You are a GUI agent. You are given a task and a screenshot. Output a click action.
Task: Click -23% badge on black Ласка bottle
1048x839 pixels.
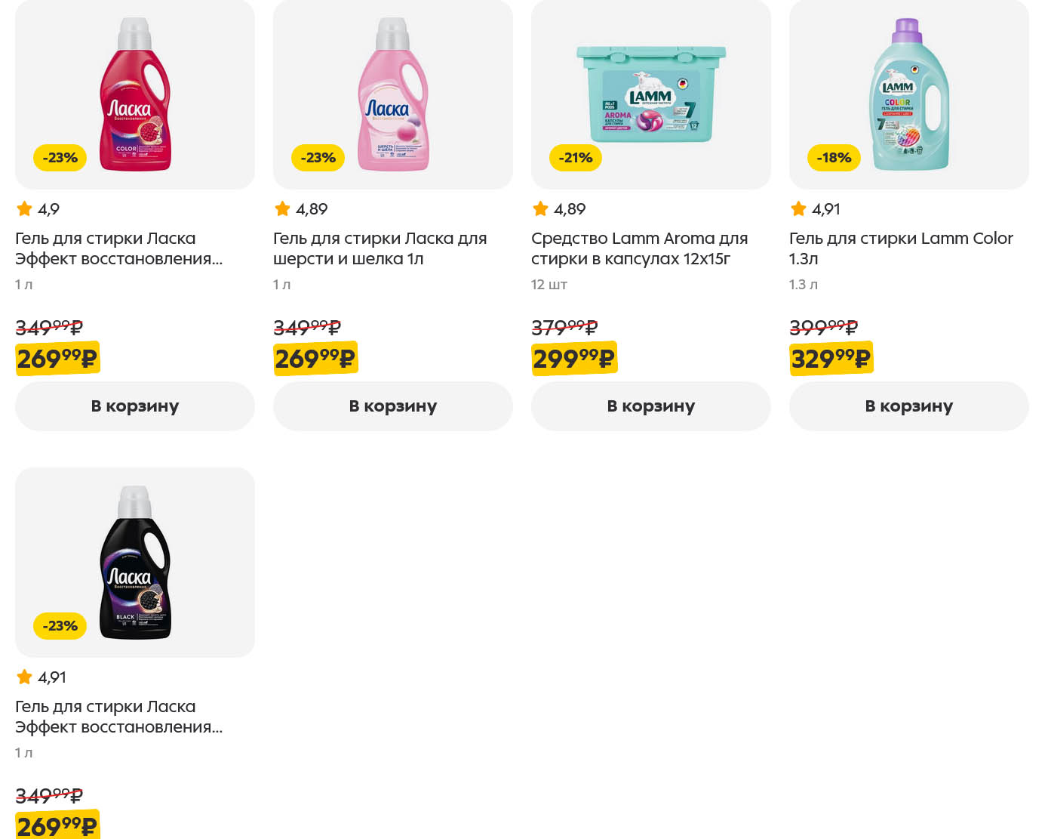tap(60, 626)
